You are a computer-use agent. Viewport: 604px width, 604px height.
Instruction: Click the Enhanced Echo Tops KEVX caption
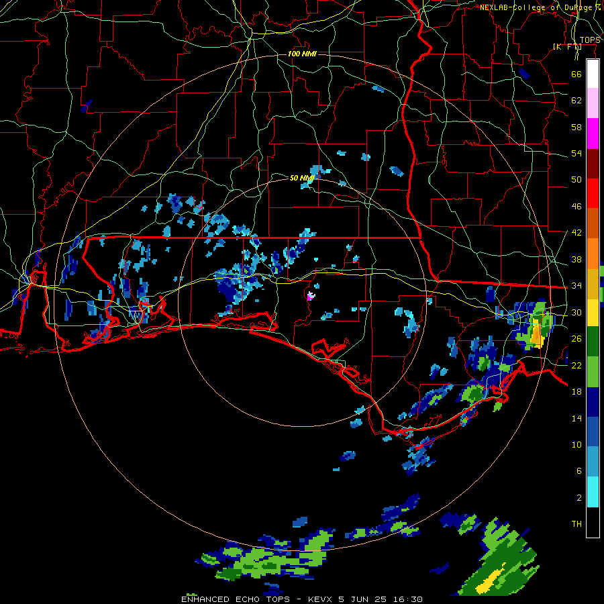[302, 599]
